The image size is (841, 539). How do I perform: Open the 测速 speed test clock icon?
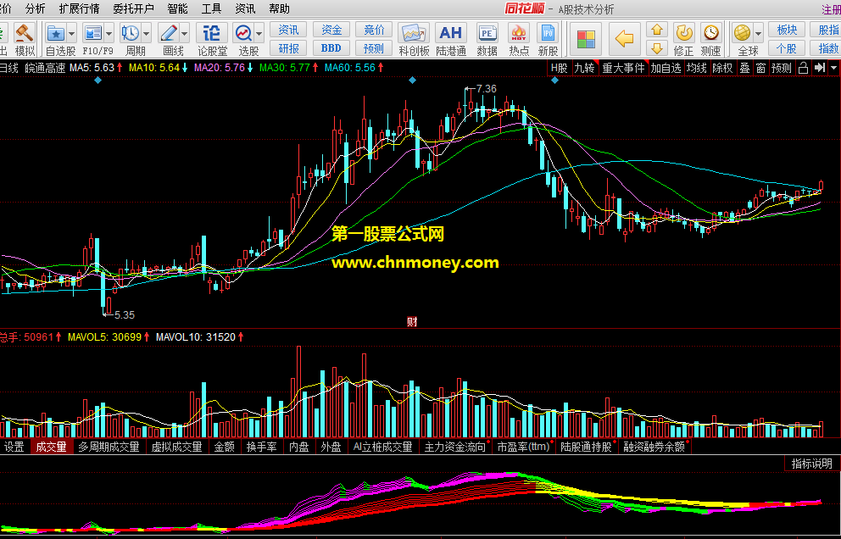(x=710, y=33)
